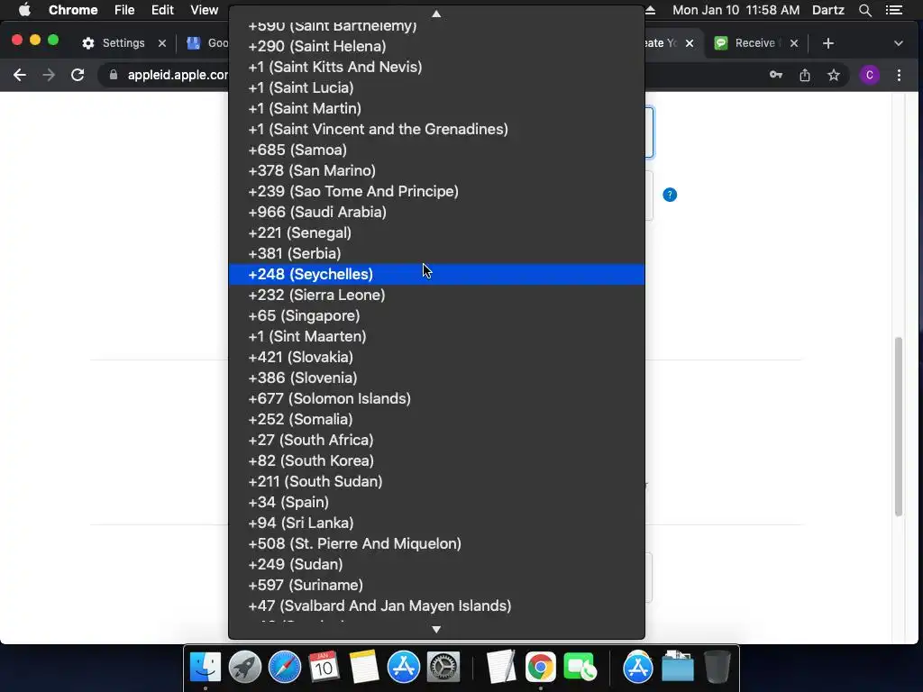
Task: Open System Preferences from the Dock
Action: (443, 668)
